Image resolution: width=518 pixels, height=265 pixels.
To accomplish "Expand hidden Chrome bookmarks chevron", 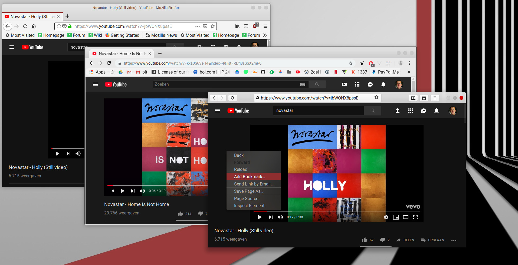I will [409, 72].
